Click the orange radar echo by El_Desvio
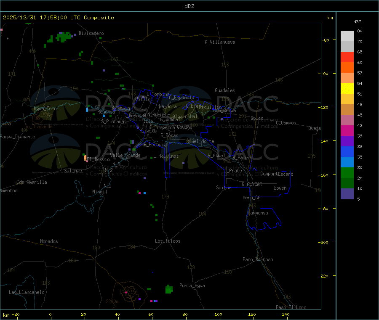Screen dimensions: 379x320 coord(85,158)
